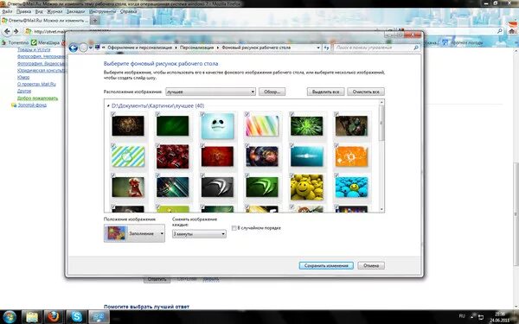
Task: Click the RU language indicator in the tray
Action: [x=462, y=316]
